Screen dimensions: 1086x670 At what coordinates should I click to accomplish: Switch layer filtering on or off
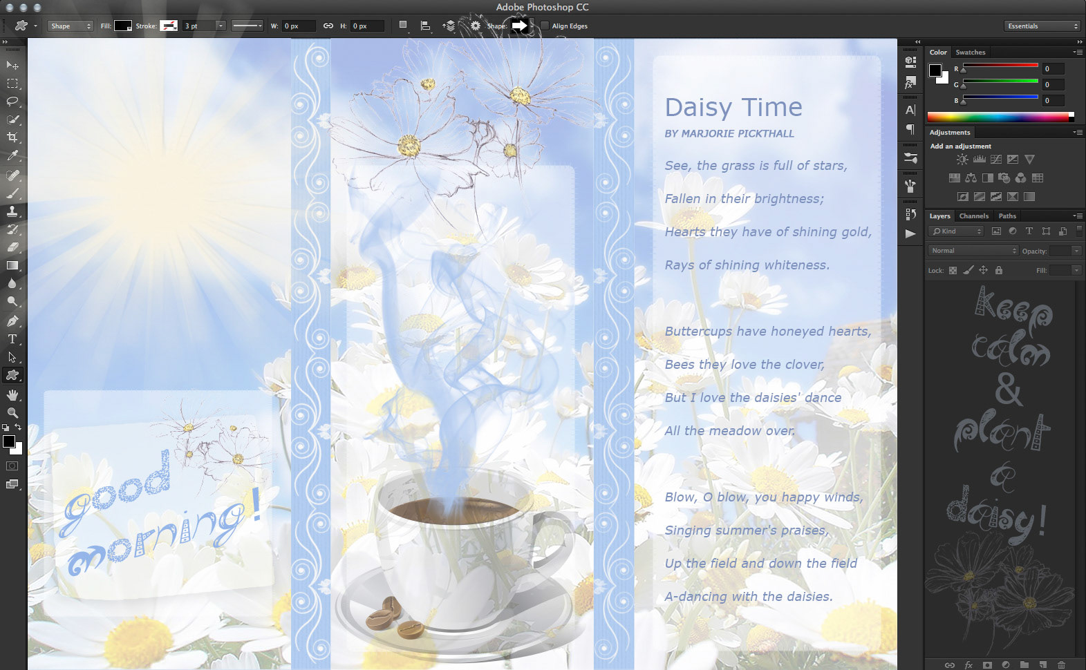[1079, 231]
